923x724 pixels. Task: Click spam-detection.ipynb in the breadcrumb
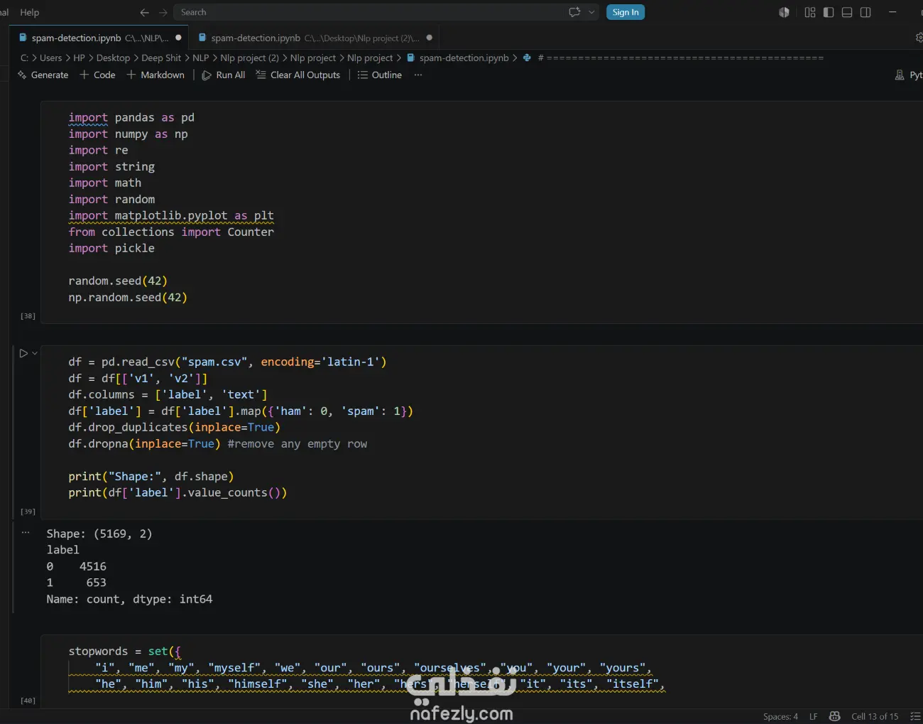[x=464, y=58]
